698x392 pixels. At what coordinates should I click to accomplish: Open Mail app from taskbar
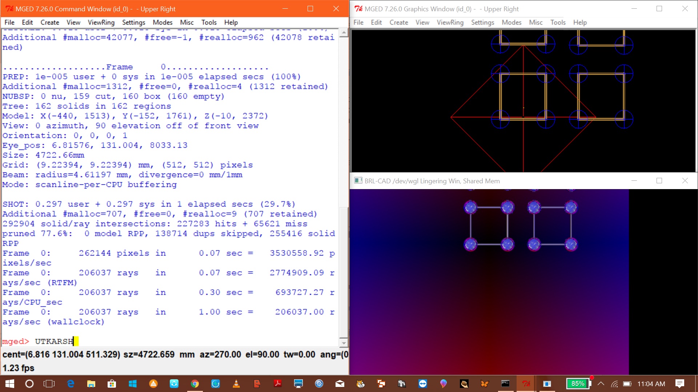tap(340, 384)
